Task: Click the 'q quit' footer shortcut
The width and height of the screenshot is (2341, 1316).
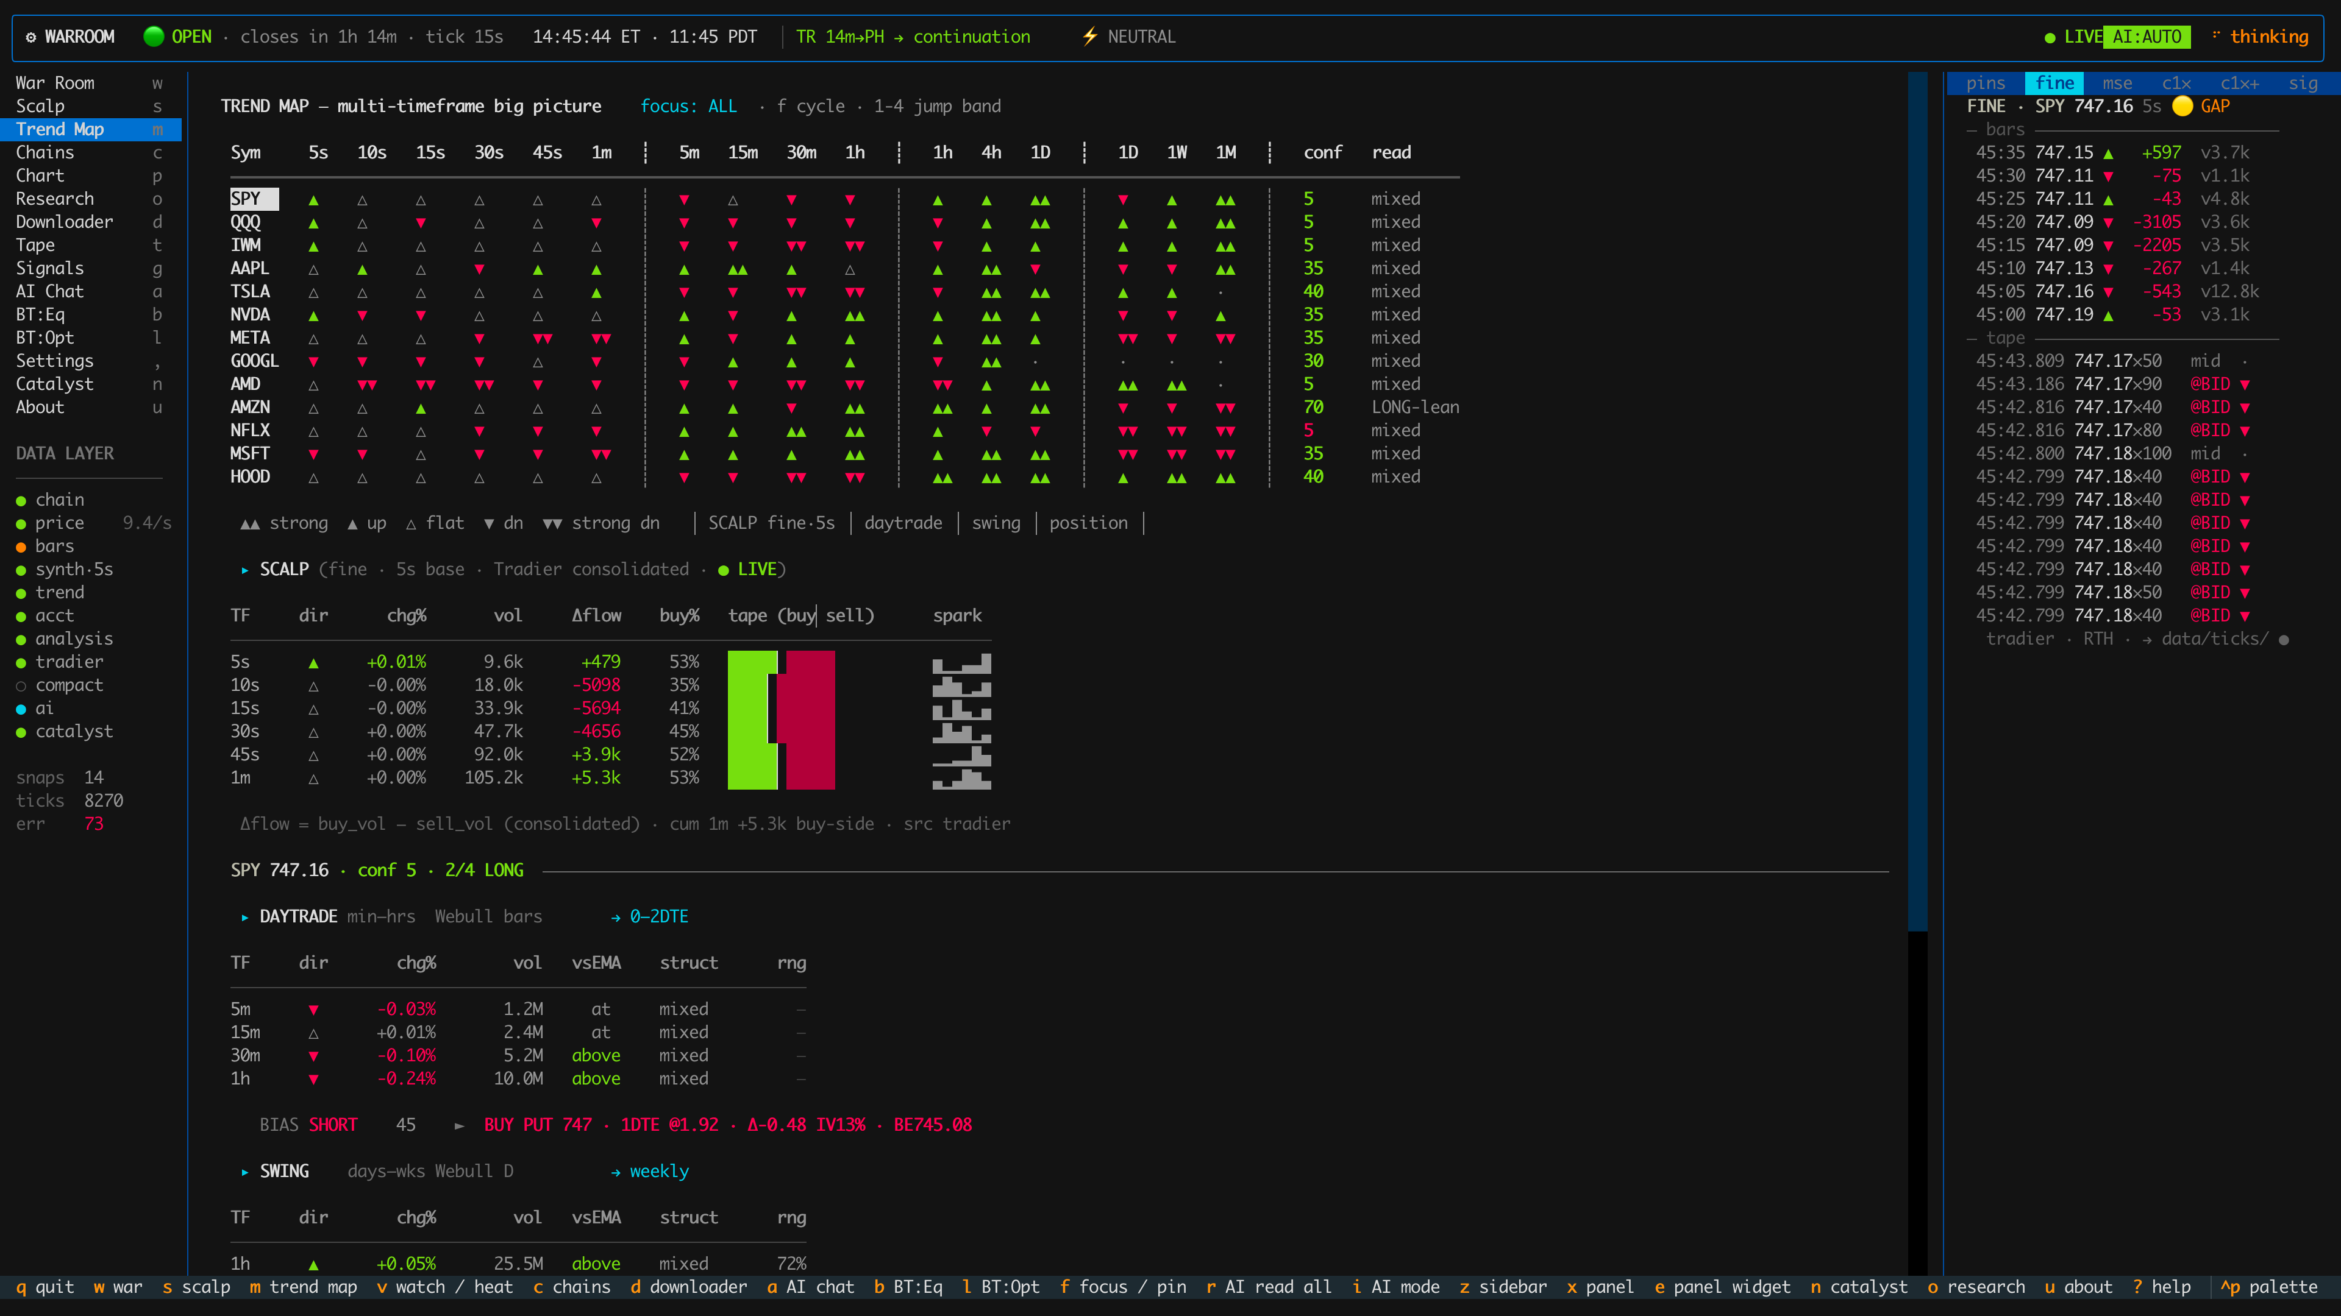Action: [45, 1287]
